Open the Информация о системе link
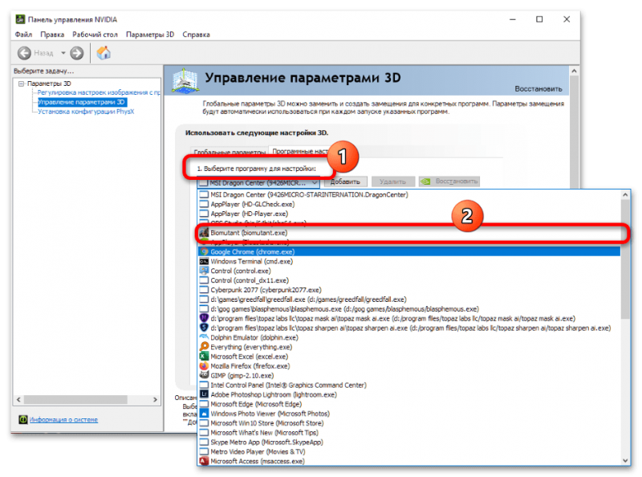The image size is (642, 477). [x=63, y=420]
